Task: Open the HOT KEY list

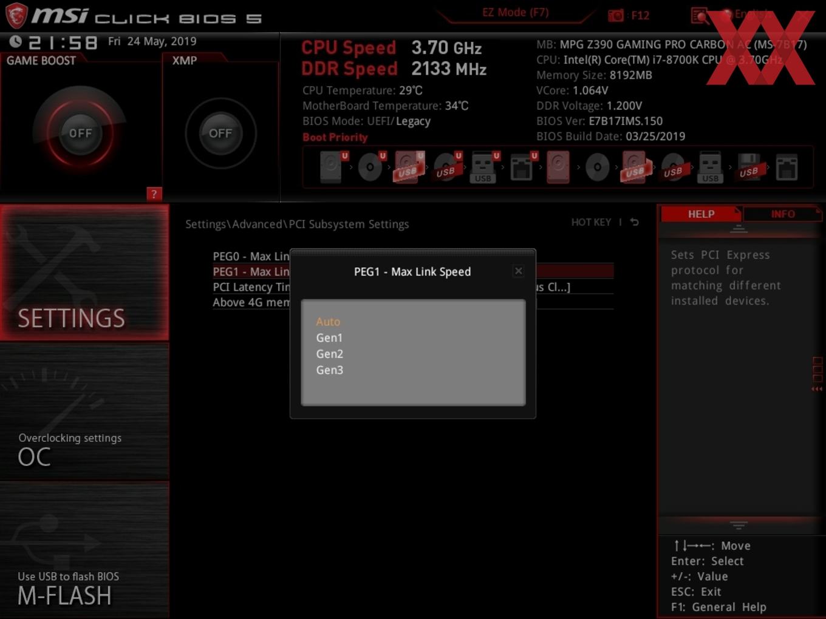Action: (591, 222)
